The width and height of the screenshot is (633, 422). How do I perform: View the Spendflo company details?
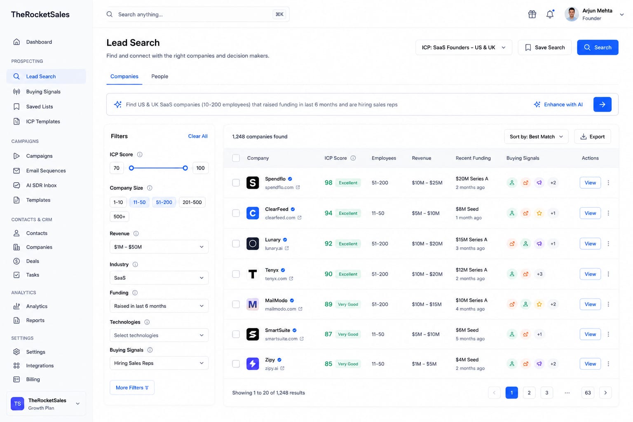590,183
